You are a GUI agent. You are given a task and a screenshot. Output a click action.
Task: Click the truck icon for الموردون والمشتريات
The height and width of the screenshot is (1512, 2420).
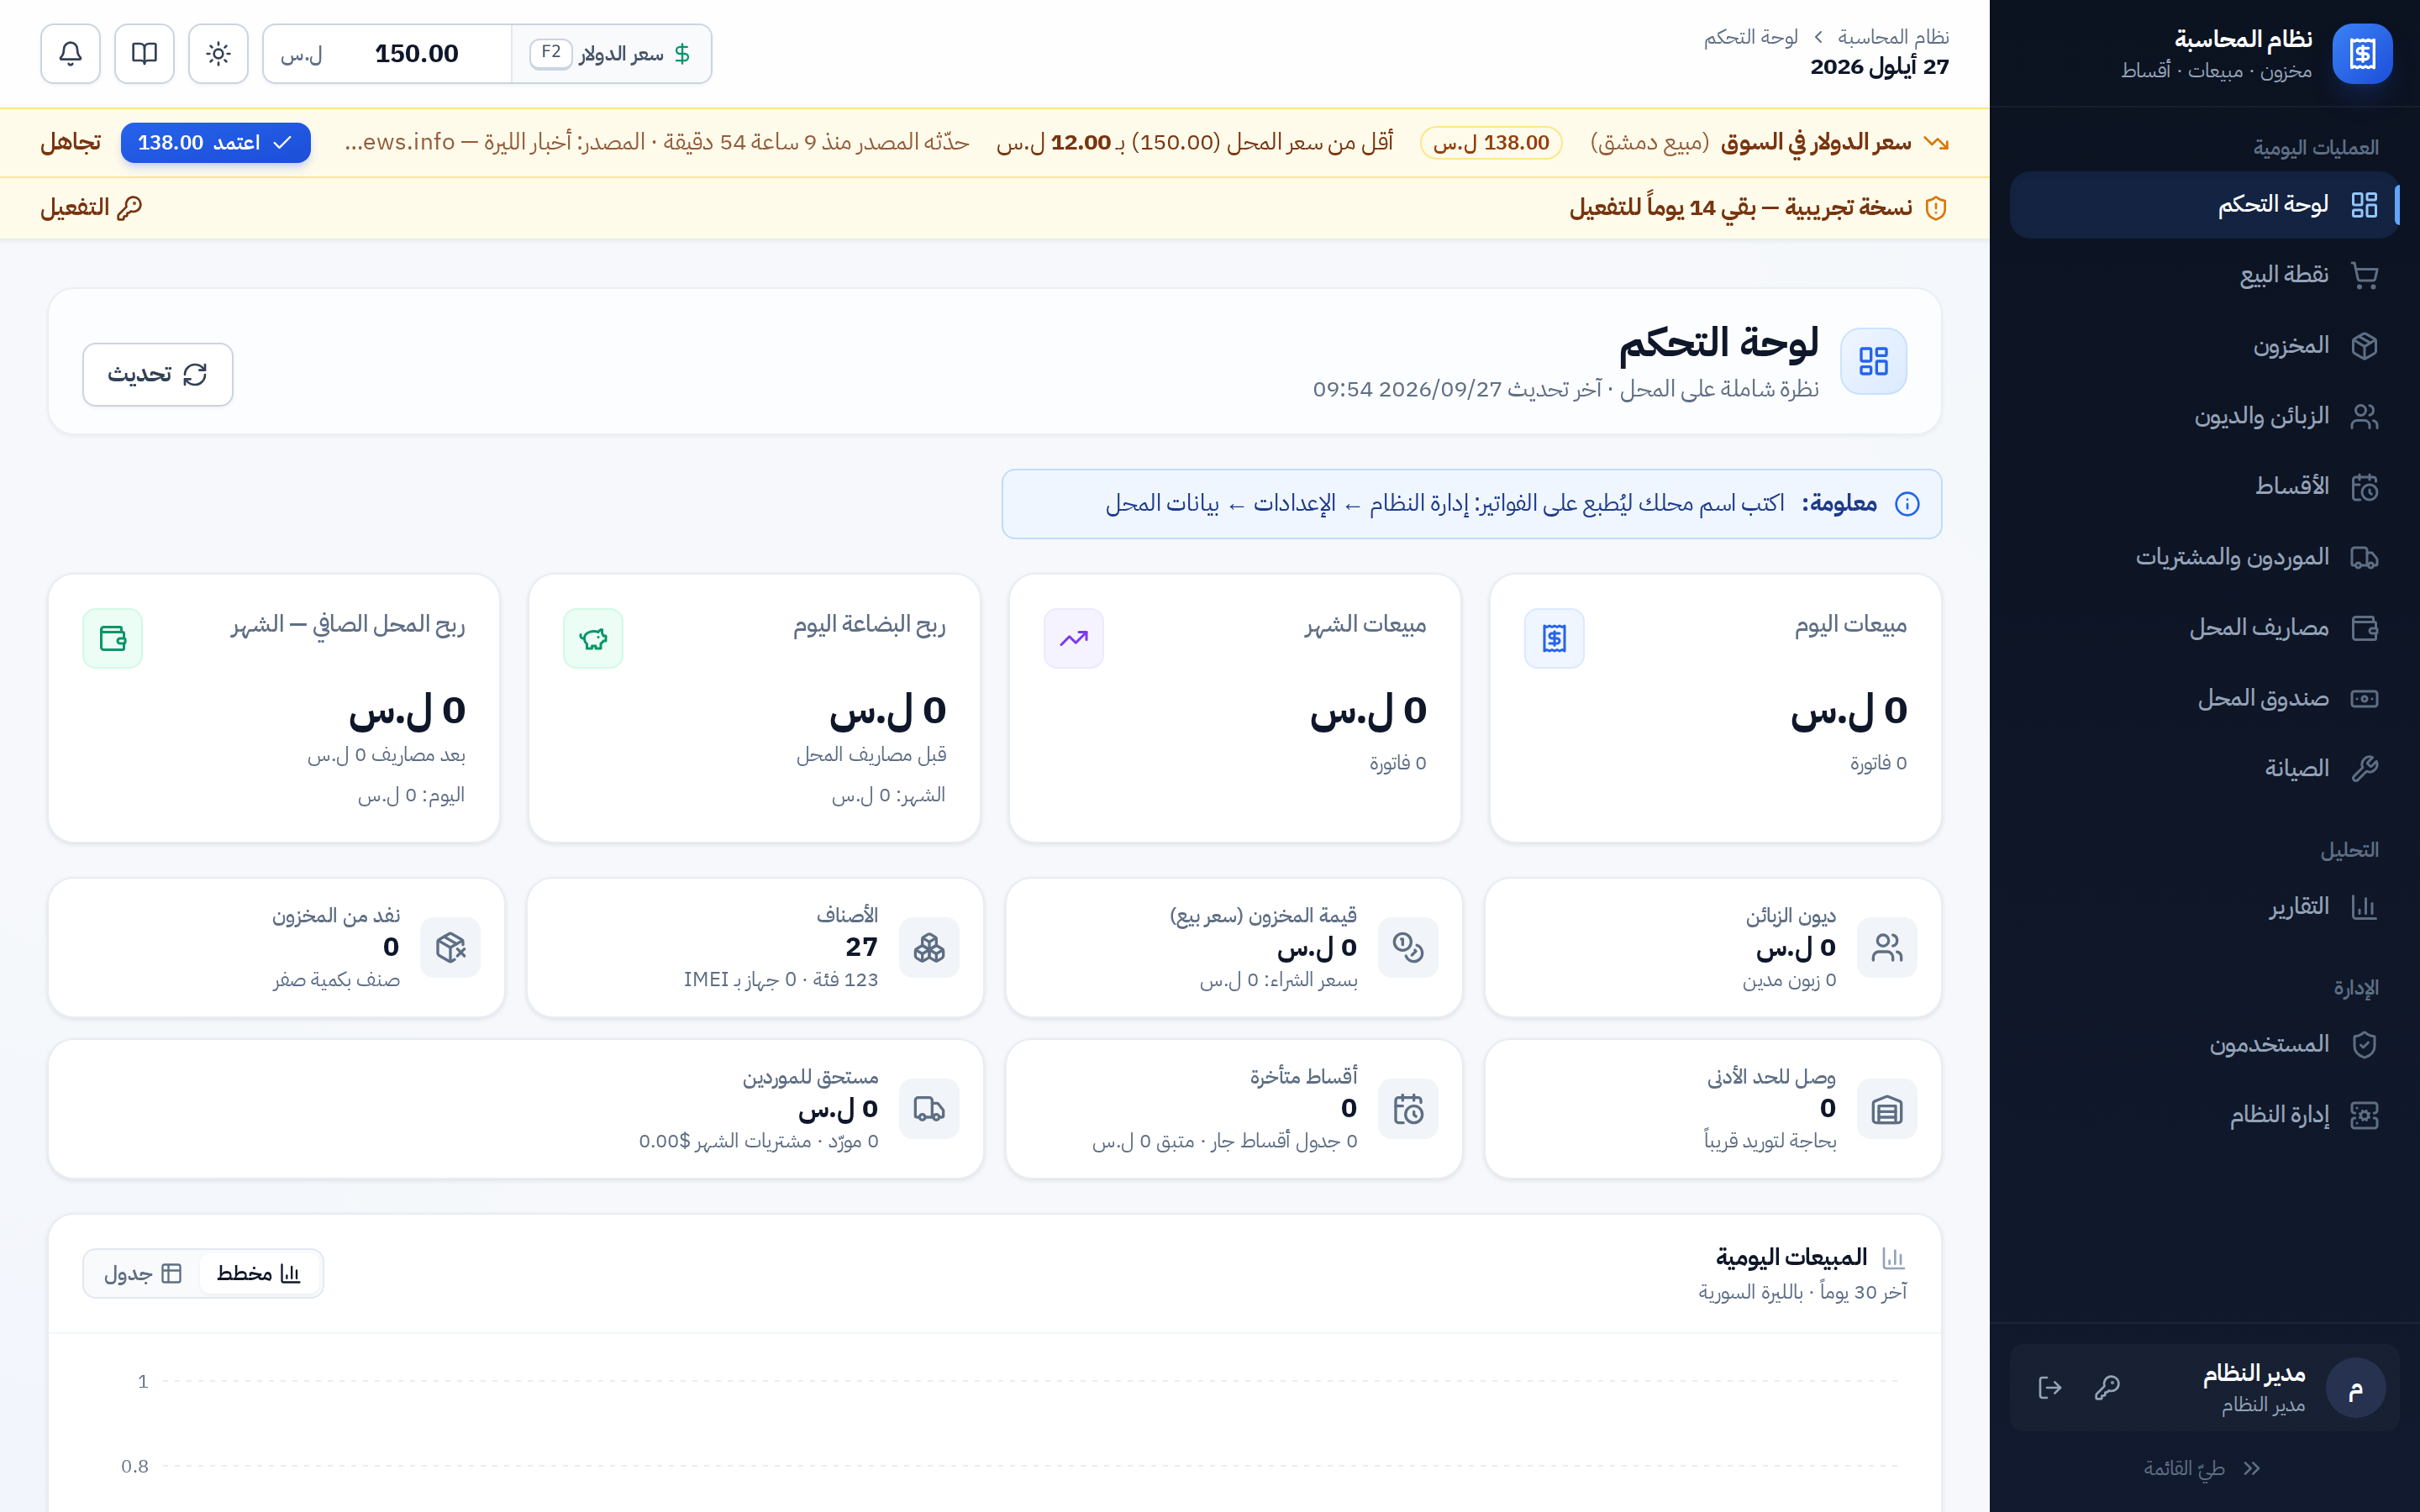[2364, 557]
